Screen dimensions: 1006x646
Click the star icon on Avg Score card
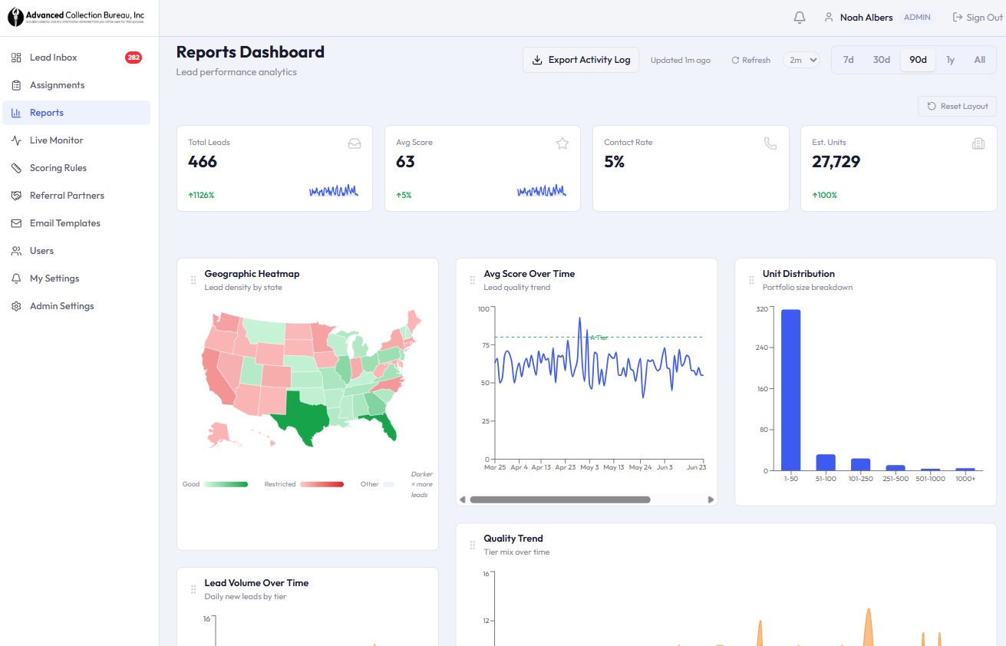[562, 143]
